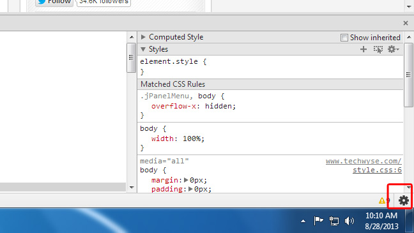Close the DevTools panel
Viewport: 414px width, 233px height.
(x=406, y=23)
